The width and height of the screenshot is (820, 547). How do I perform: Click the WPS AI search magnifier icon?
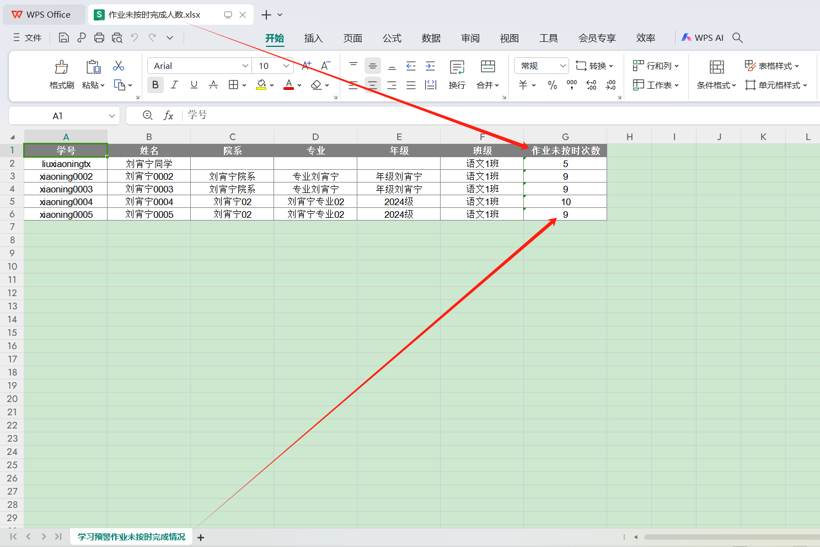point(737,37)
